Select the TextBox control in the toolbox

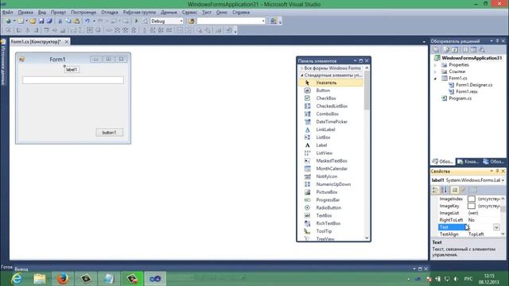pyautogui.click(x=331, y=215)
